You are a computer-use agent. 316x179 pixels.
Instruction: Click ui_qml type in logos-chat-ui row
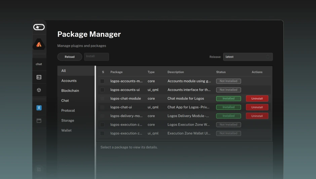click(153, 107)
